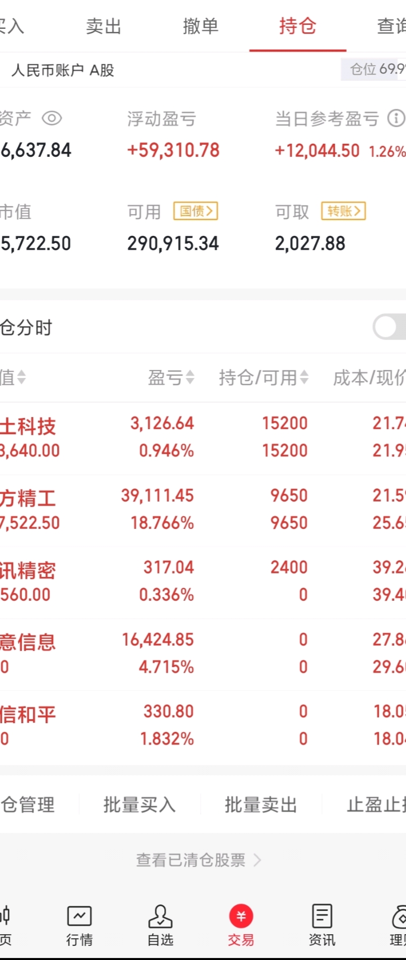The image size is (406, 960).
Task: Open 查看已清仓股票 link
Action: click(x=198, y=860)
